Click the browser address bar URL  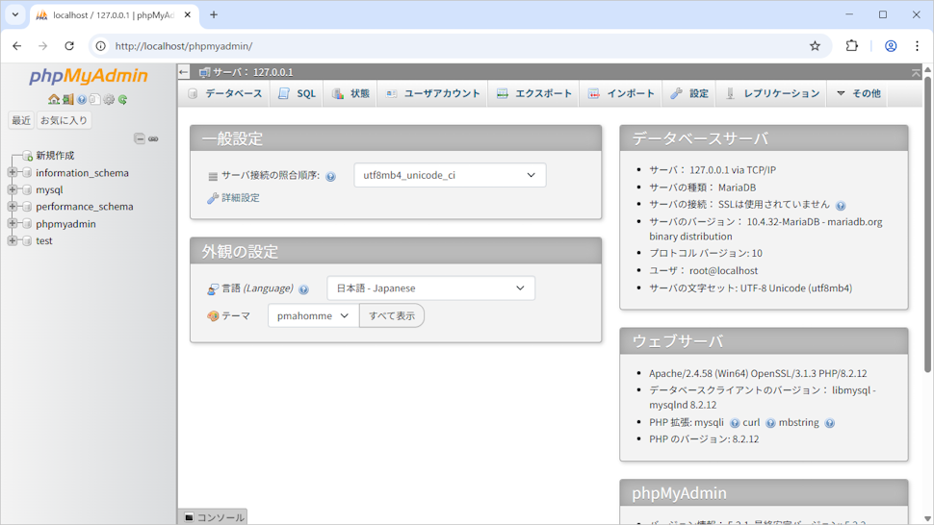click(184, 46)
